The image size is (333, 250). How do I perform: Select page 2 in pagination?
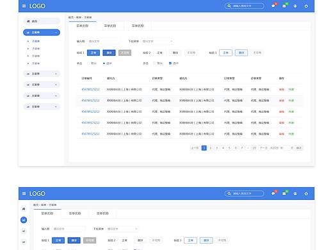click(211, 148)
